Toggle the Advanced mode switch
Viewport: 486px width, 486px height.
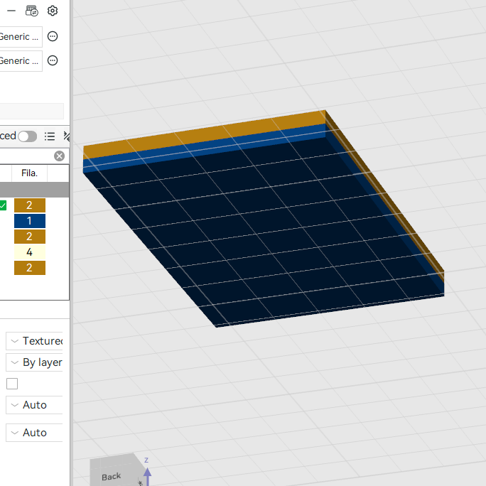(x=27, y=136)
